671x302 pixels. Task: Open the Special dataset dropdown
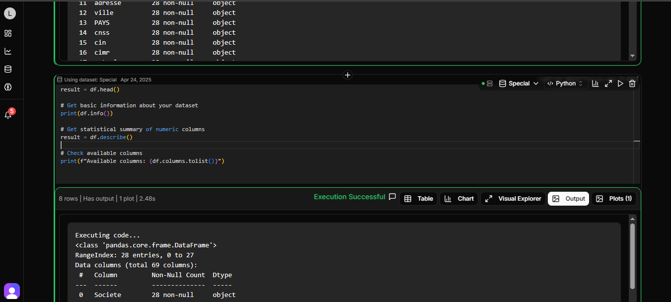(x=519, y=83)
